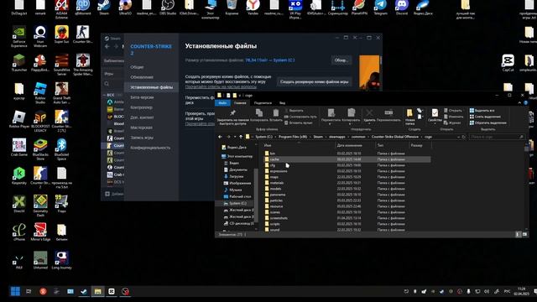Select Мастерская in Steam properties sidebar

pyautogui.click(x=141, y=128)
